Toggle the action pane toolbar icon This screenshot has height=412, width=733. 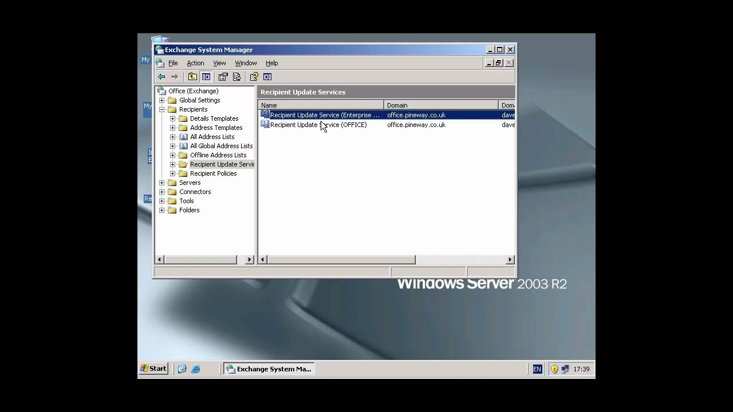(267, 77)
